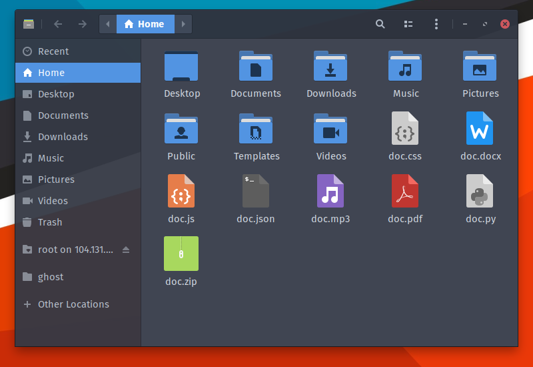Go to Desktop in the sidebar

point(78,94)
